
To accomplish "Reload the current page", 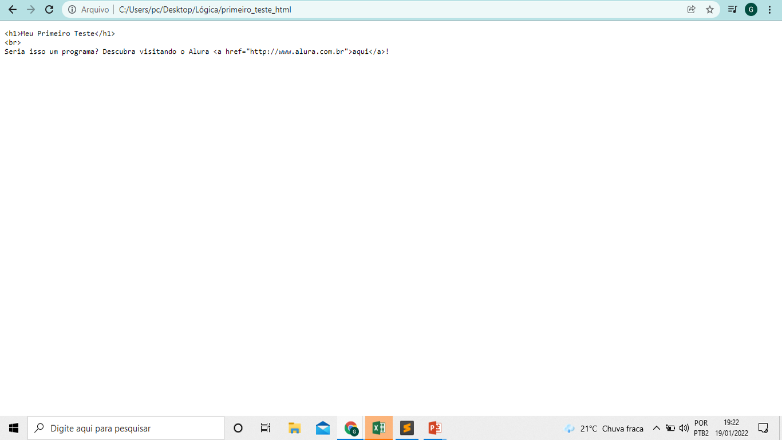I will pyautogui.click(x=49, y=10).
